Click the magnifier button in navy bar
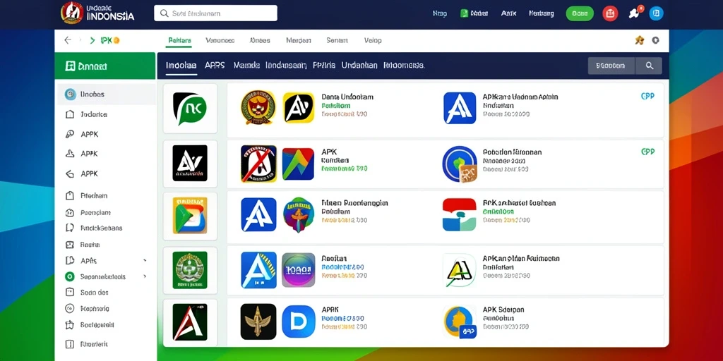The width and height of the screenshot is (723, 361). point(650,66)
